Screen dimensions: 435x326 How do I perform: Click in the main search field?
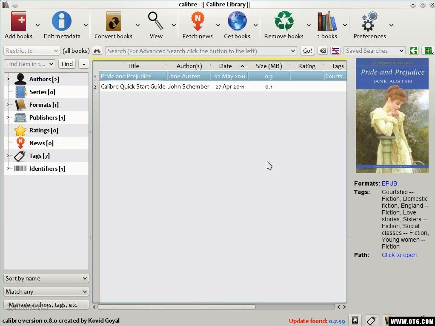point(201,51)
